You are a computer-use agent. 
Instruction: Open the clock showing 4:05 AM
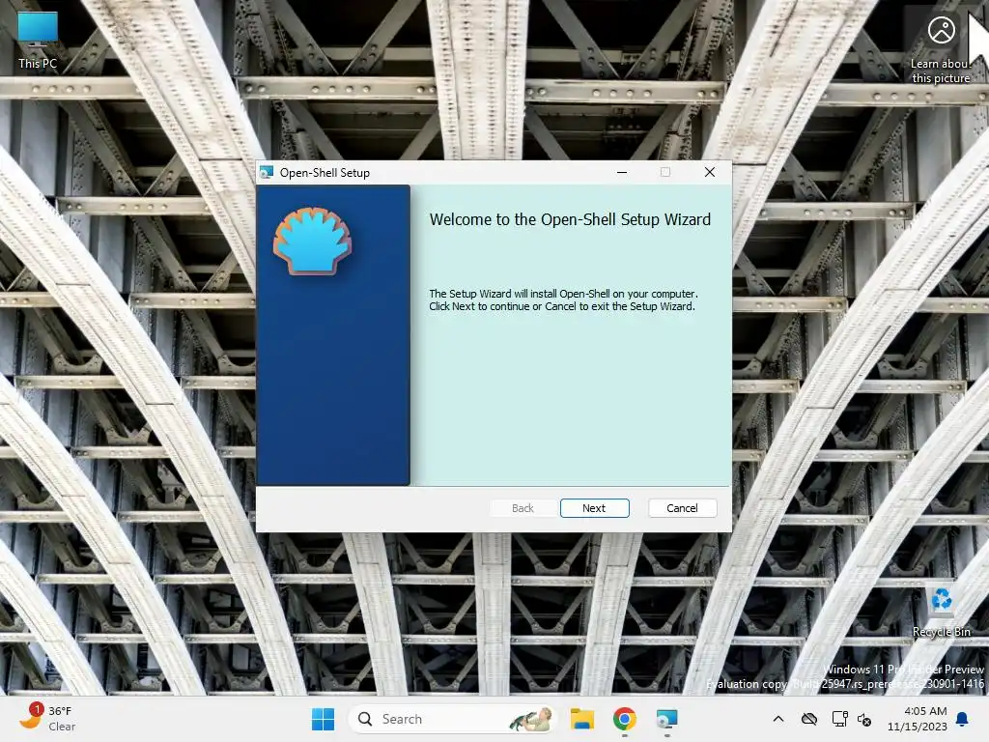coord(918,719)
